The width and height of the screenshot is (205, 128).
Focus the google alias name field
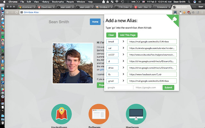tap(119, 87)
